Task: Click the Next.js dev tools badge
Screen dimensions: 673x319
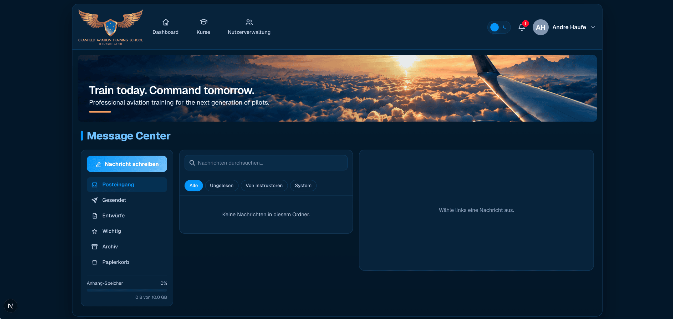Action: 11,306
